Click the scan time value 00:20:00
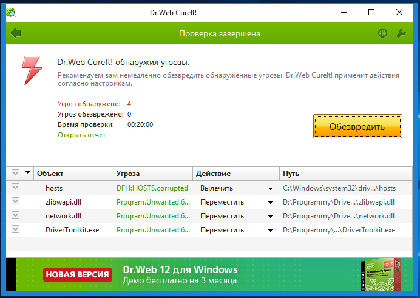 click(140, 124)
